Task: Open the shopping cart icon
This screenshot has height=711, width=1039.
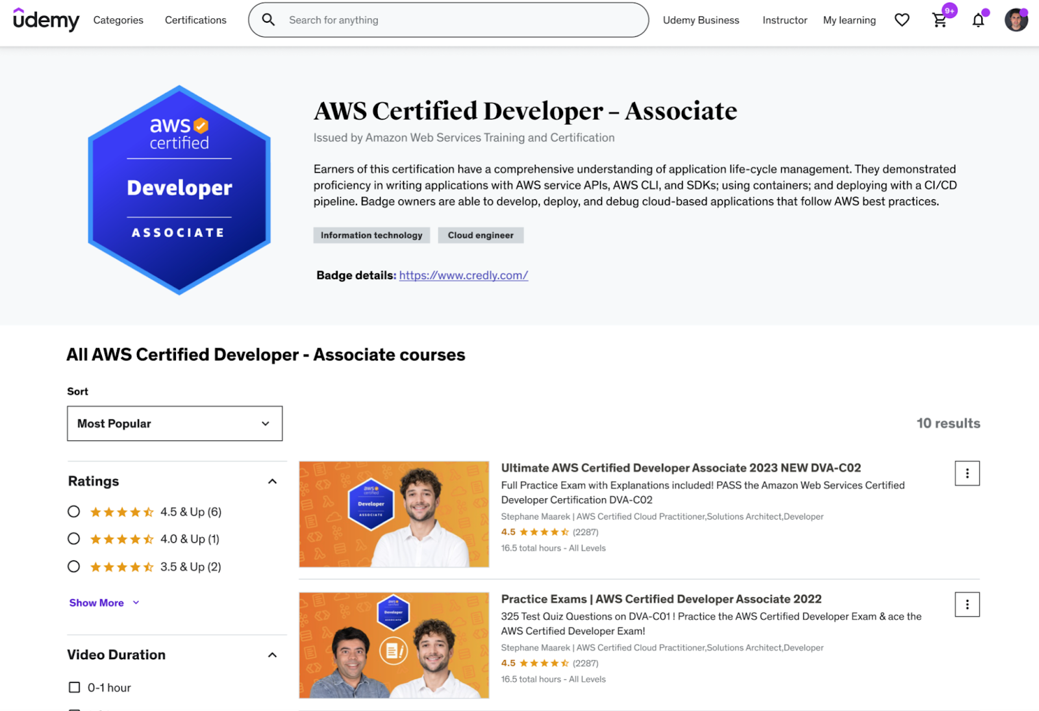Action: (940, 20)
